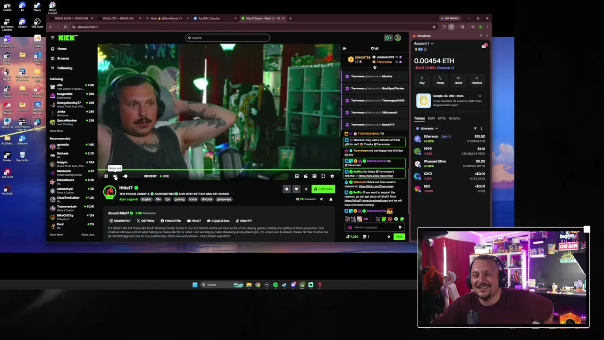604x340 pixels.
Task: Select the Apex Legends category link
Action: [x=129, y=199]
